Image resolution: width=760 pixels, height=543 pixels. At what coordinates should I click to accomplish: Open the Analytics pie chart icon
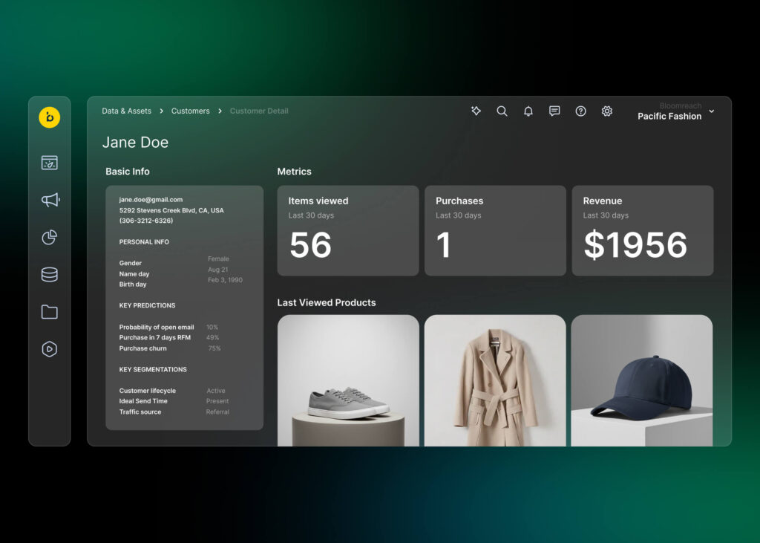coord(50,238)
